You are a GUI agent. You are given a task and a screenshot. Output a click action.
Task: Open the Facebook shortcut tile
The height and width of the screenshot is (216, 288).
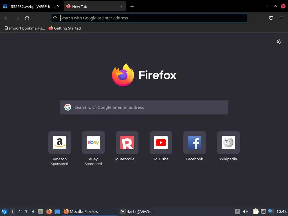click(x=195, y=143)
